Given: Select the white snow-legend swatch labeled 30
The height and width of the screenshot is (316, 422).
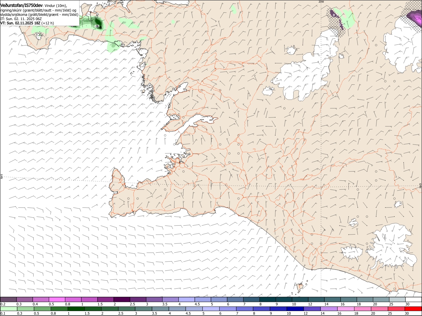Looking at the screenshot, I should (413, 300).
